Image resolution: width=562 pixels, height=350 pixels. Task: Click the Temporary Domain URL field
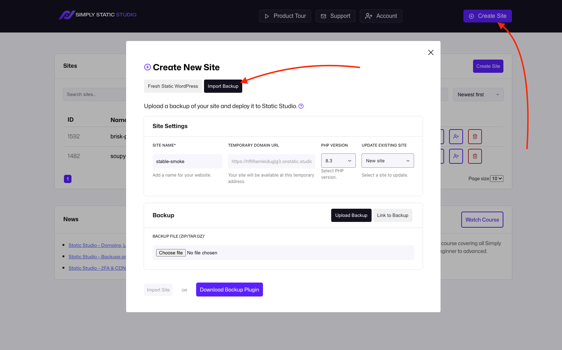point(272,161)
